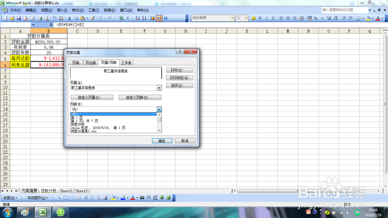Cancel the page setup dialog

click(185, 141)
